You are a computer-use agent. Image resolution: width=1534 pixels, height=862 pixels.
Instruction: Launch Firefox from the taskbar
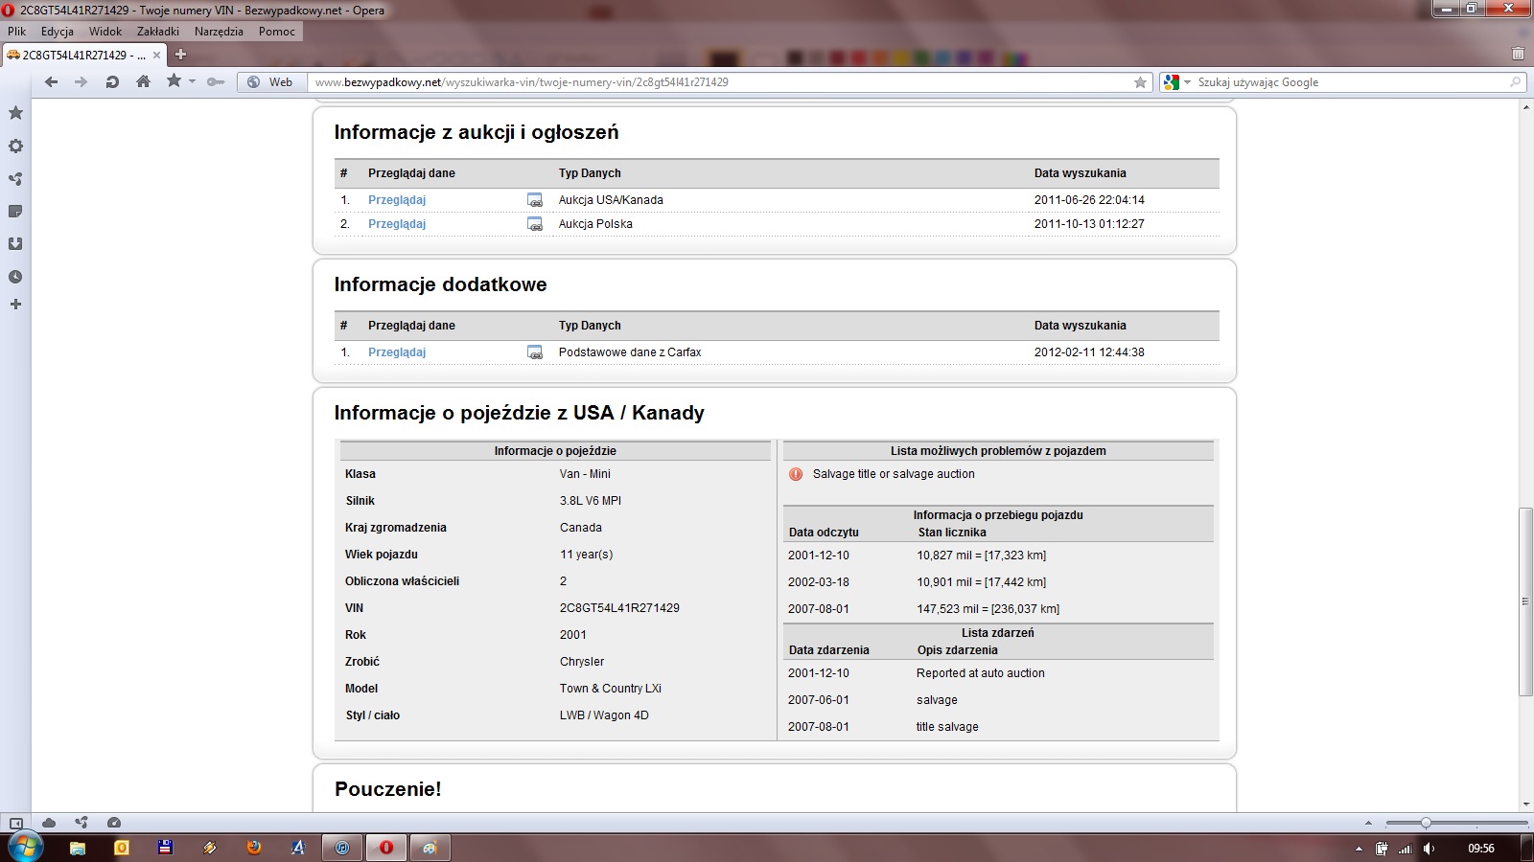pyautogui.click(x=254, y=848)
